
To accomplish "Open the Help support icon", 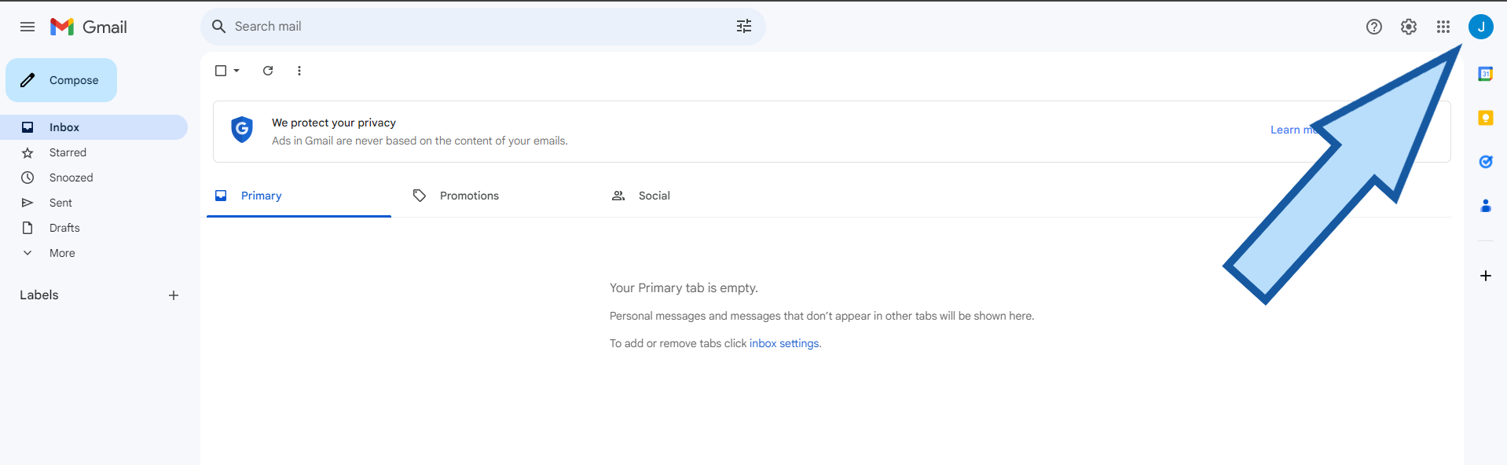I will pyautogui.click(x=1373, y=27).
